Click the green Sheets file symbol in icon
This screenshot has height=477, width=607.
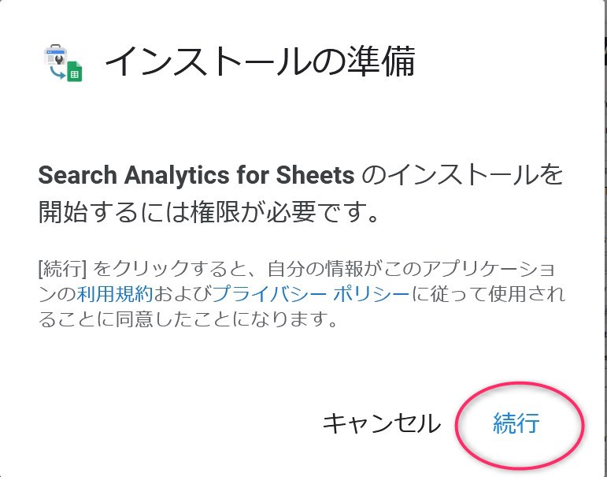pos(74,72)
